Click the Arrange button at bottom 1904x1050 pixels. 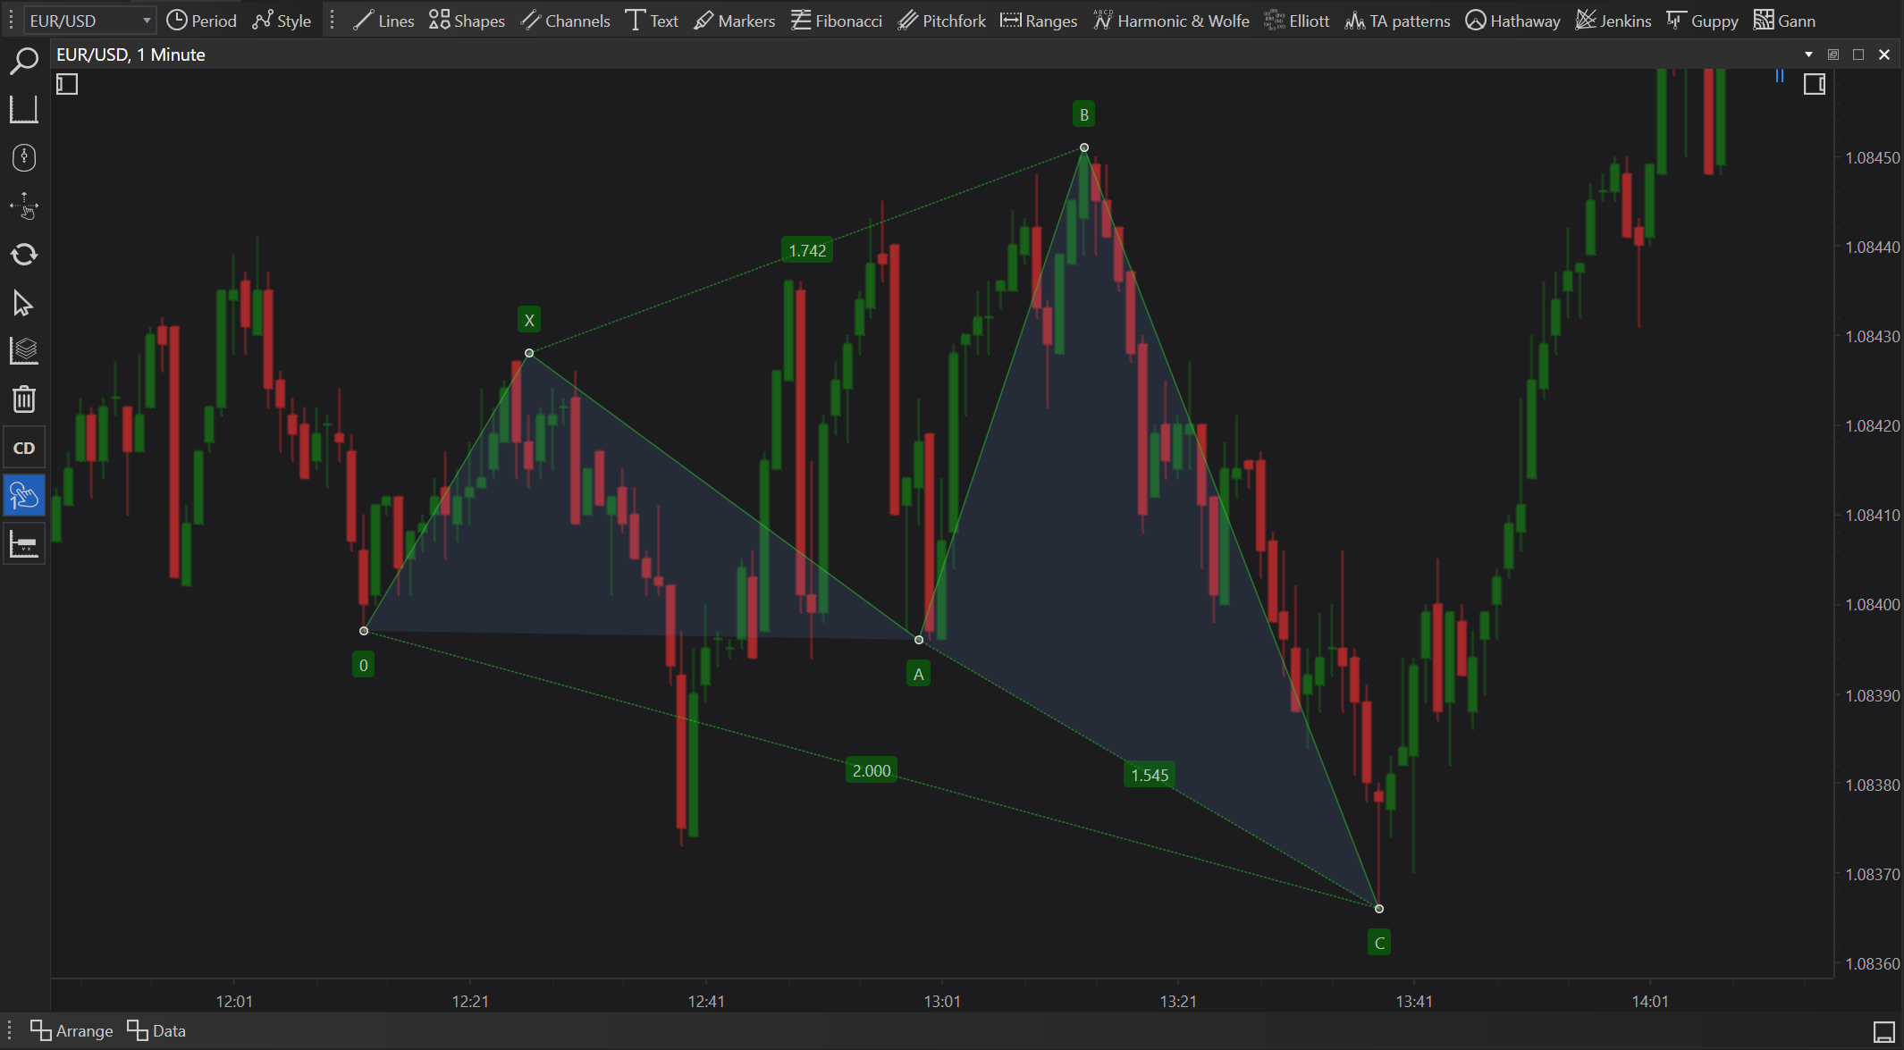click(x=72, y=1030)
